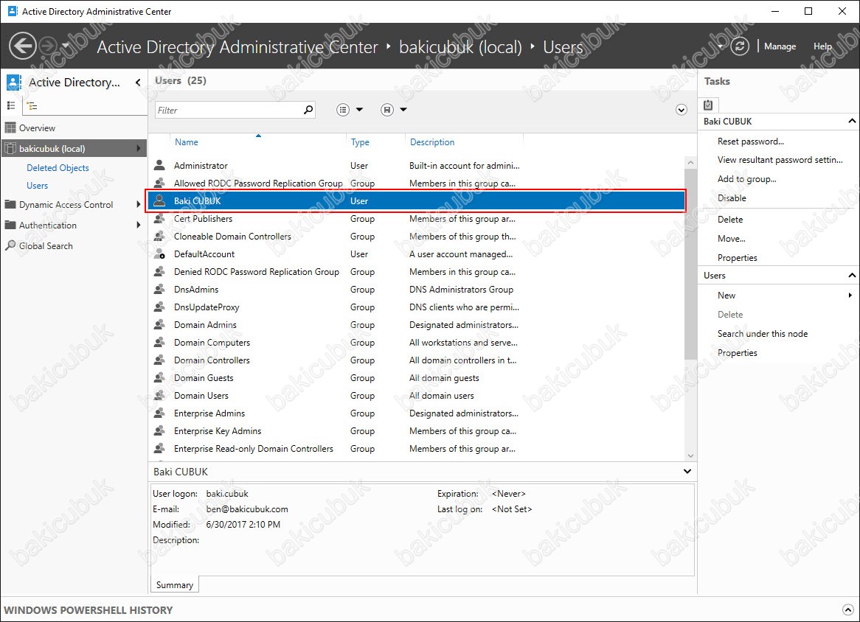Click Delete under Baki CUBUK tasks
This screenshot has width=860, height=622.
(x=730, y=219)
